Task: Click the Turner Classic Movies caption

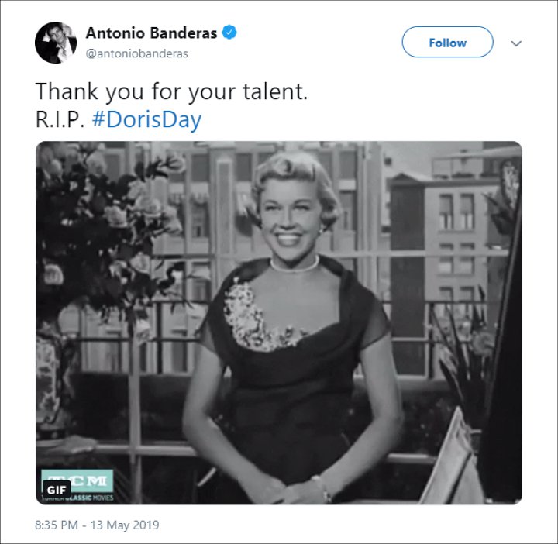Action: click(x=77, y=498)
